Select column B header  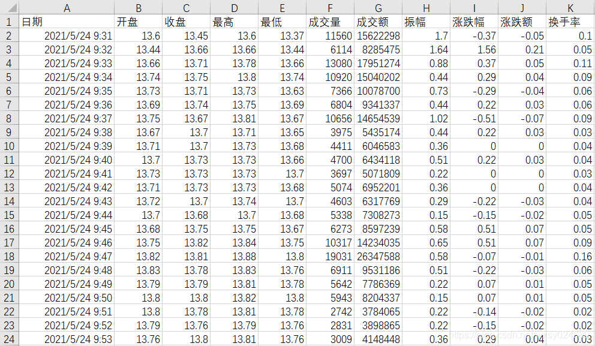coord(139,8)
